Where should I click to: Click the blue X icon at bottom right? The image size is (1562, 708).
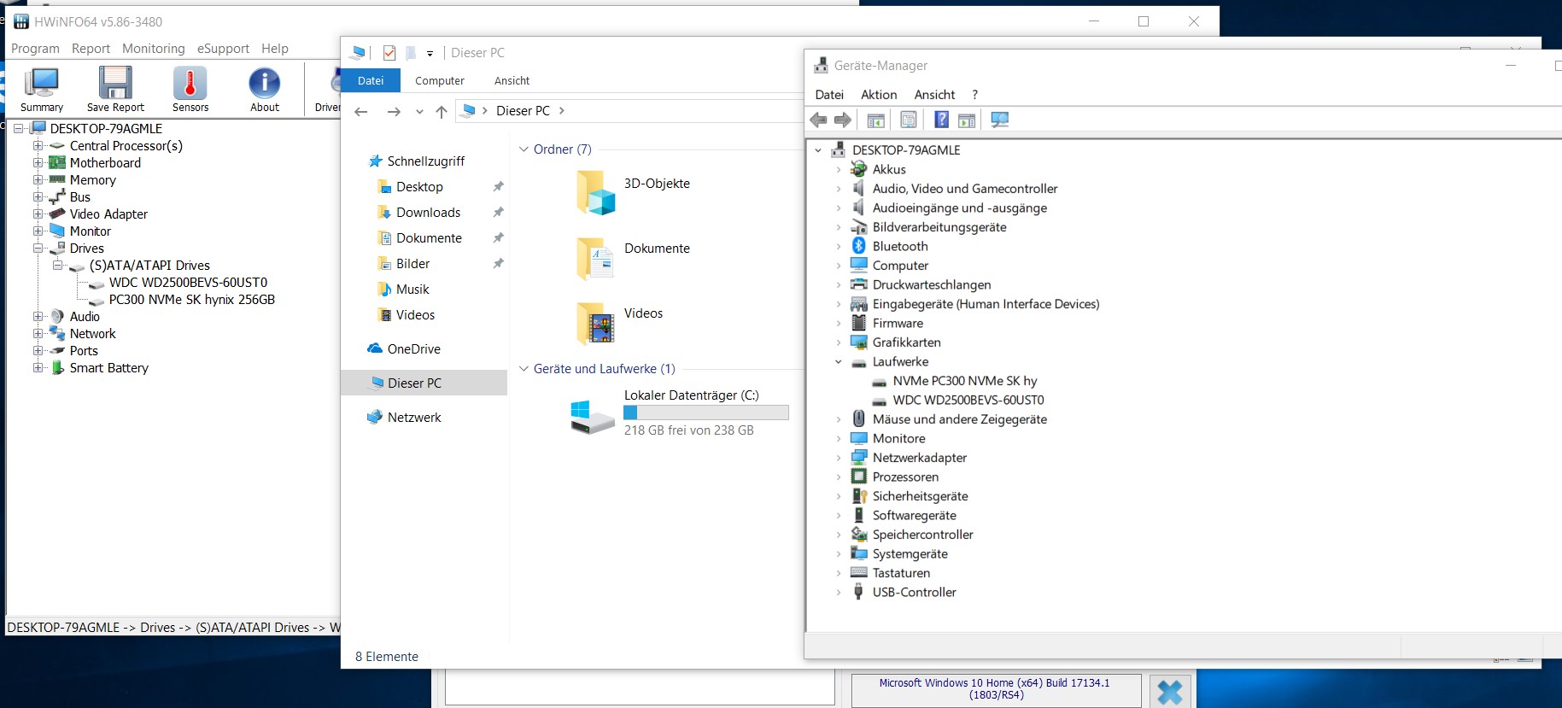point(1170,691)
